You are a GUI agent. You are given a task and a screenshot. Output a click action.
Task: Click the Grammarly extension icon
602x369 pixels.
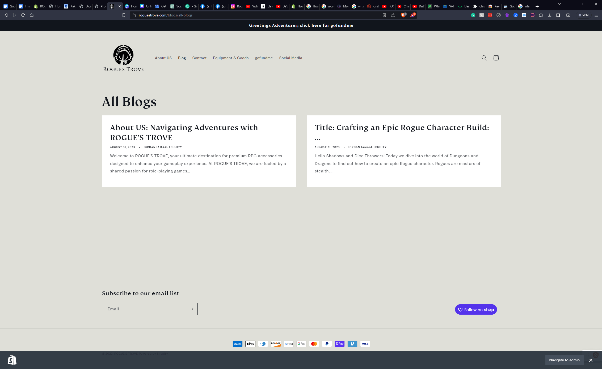click(473, 15)
